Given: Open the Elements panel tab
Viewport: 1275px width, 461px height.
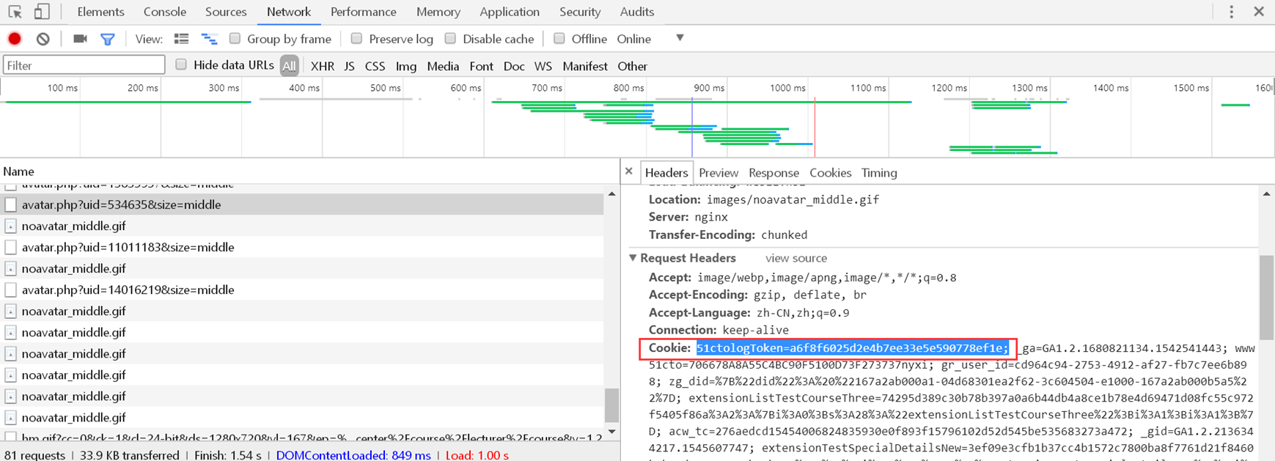Looking at the screenshot, I should 100,12.
